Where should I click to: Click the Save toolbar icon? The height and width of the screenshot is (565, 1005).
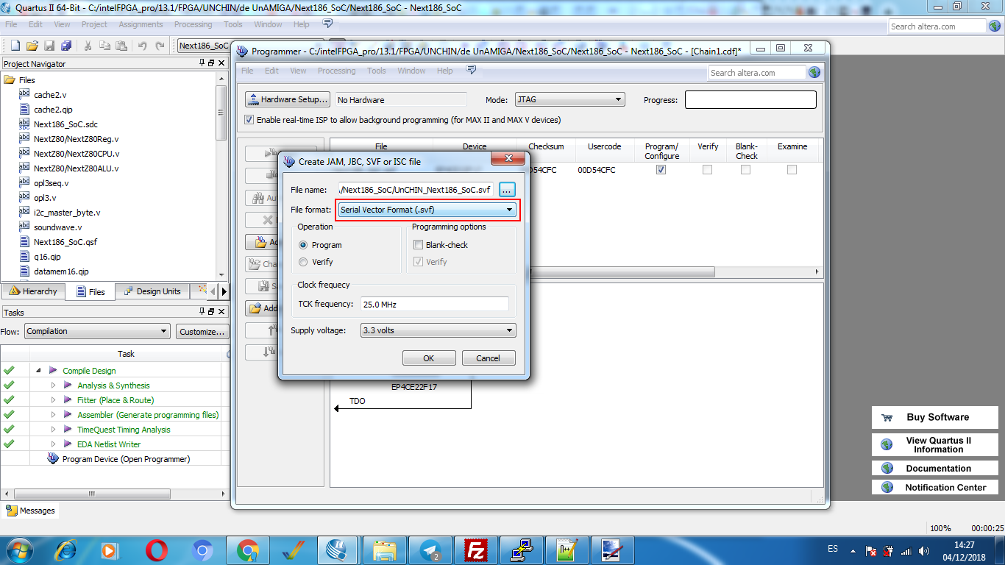tap(49, 46)
